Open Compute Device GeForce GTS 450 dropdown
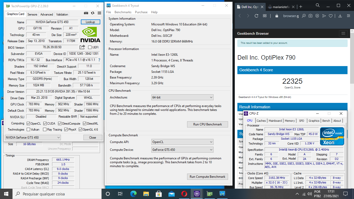This screenshot has height=199, width=354. [x=182, y=150]
